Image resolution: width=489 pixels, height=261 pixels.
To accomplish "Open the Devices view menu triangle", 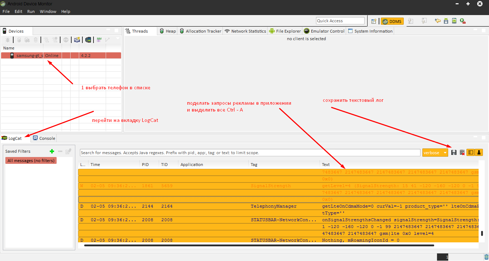I will click(x=118, y=38).
